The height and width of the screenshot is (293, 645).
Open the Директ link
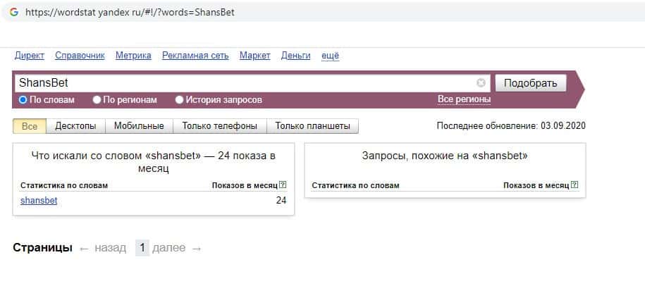29,56
